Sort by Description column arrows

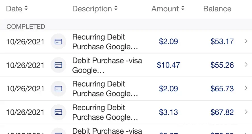click(x=116, y=9)
